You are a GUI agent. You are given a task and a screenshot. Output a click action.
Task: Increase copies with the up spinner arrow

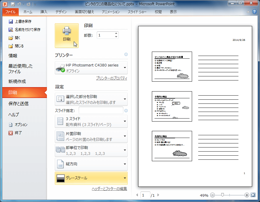[116, 34]
